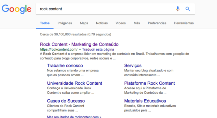Visit the Universidade Rock Content link
The image size is (217, 118).
(75, 83)
